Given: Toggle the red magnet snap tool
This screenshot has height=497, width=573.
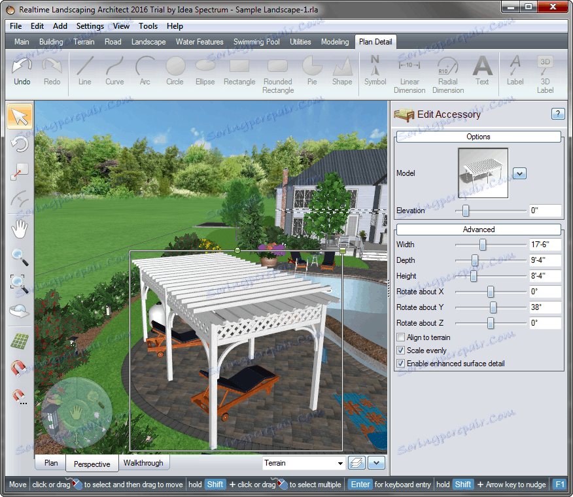Looking at the screenshot, I should (18, 368).
